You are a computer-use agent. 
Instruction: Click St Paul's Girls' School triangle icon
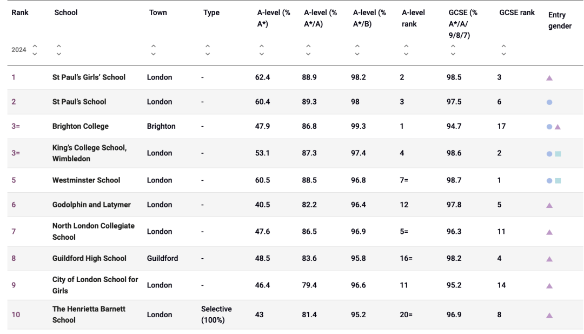click(x=549, y=78)
